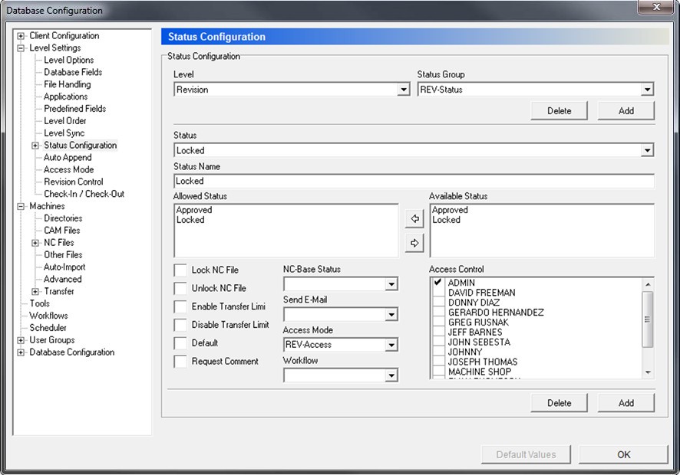
Task: Open Scheduler in the tree
Action: [48, 328]
